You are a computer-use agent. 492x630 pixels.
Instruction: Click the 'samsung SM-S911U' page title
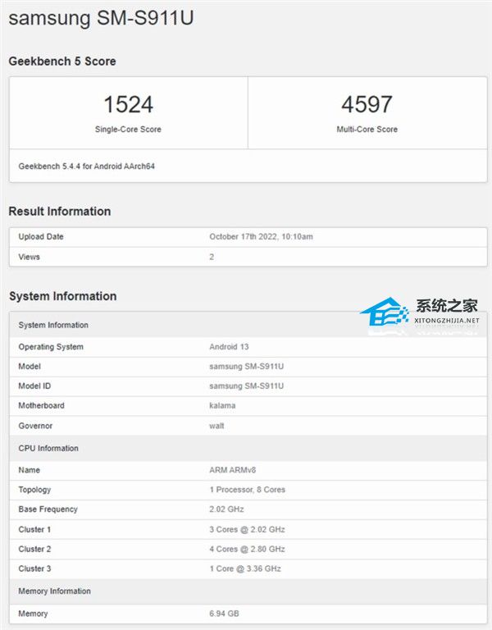[101, 18]
